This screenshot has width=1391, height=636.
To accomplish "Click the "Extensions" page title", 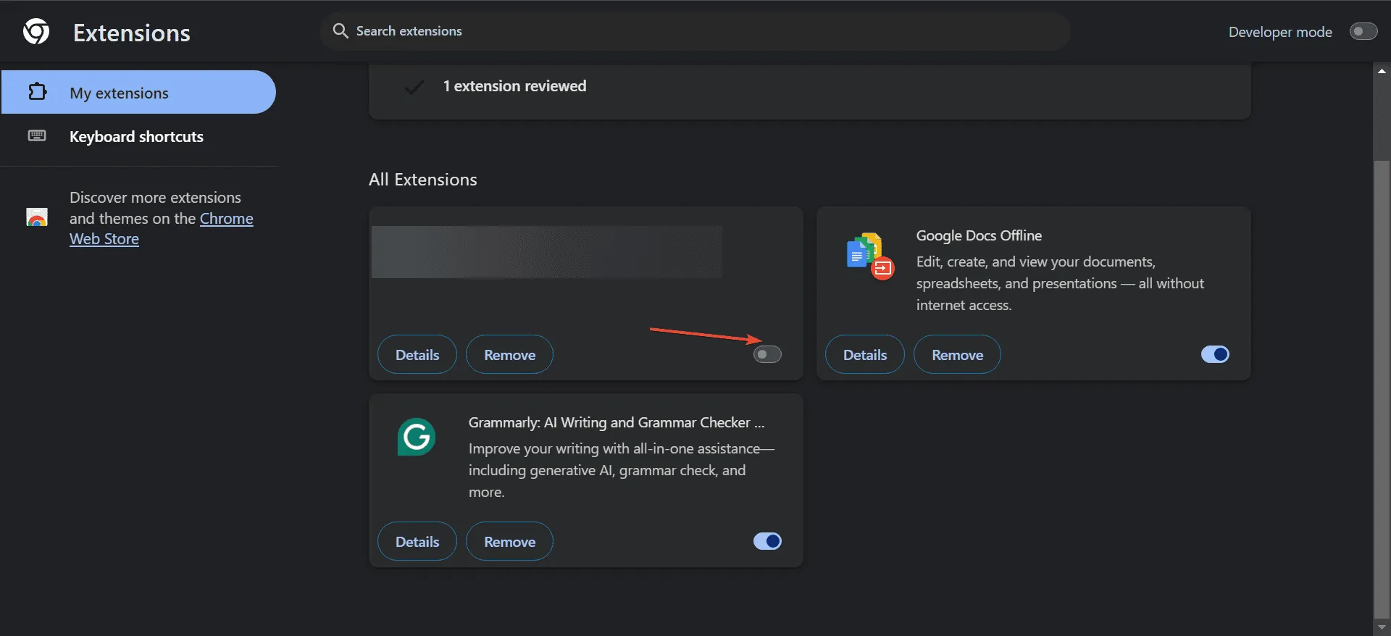I will point(132,33).
